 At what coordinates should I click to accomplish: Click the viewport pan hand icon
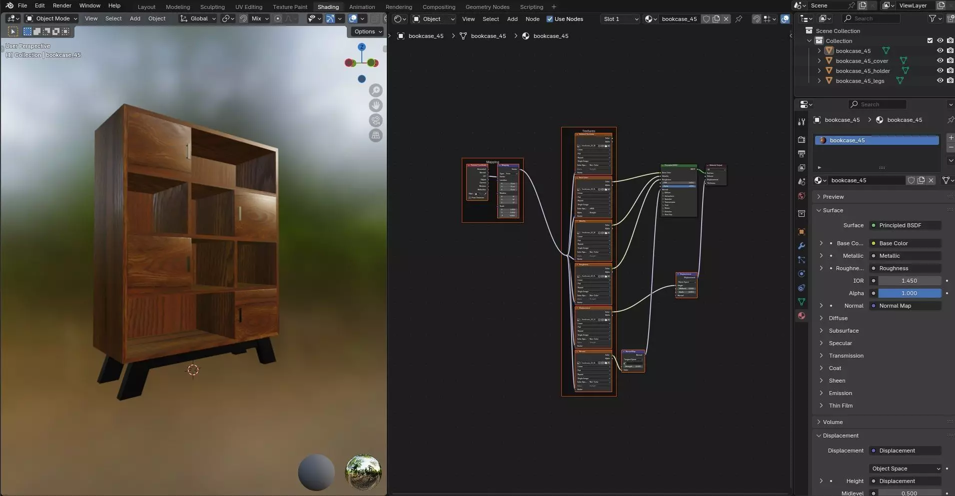coord(376,105)
